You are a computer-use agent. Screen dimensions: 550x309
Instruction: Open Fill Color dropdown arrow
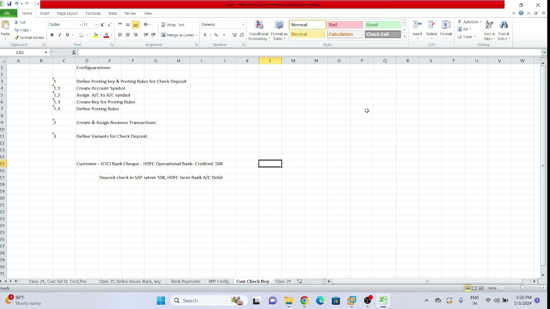pyautogui.click(x=101, y=35)
